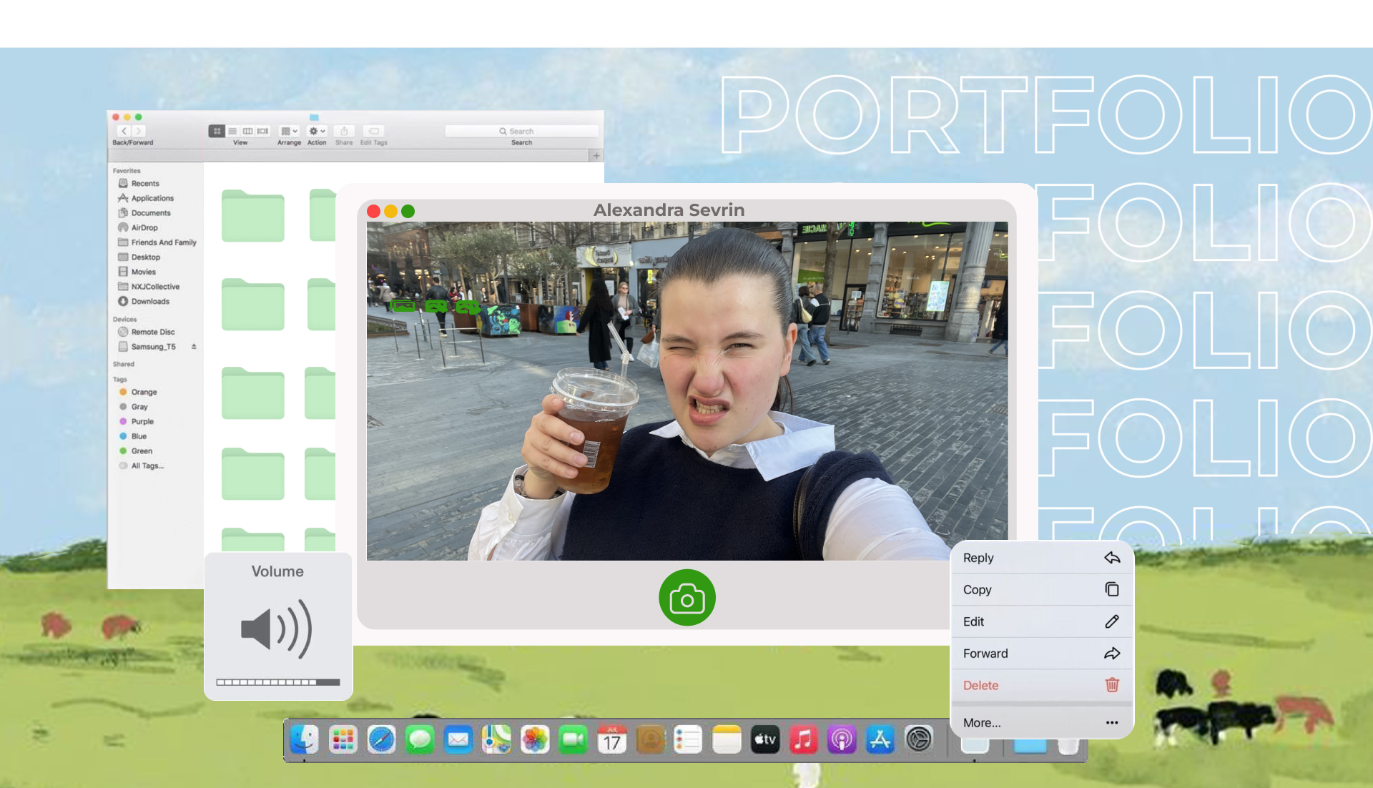
Task: Select Remote Disc under Devices
Action: coord(146,332)
